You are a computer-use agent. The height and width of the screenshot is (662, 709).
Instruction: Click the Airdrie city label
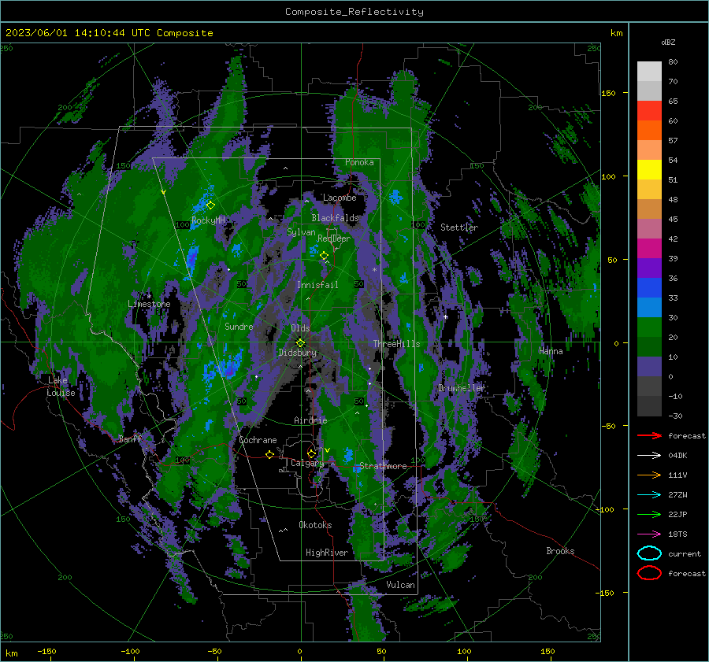[x=310, y=420]
